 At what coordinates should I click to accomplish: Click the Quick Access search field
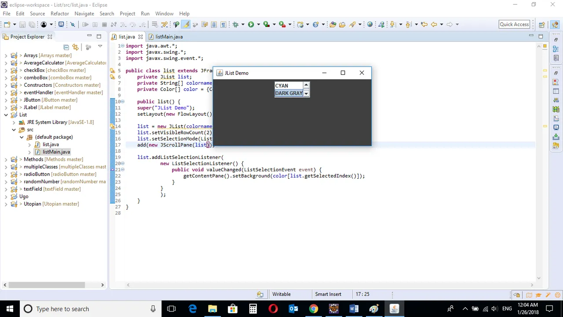pos(514,24)
